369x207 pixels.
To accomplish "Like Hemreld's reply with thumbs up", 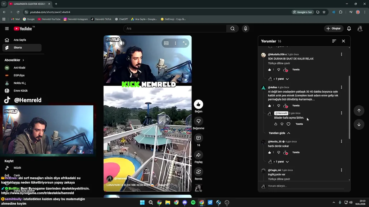I will point(276,124).
